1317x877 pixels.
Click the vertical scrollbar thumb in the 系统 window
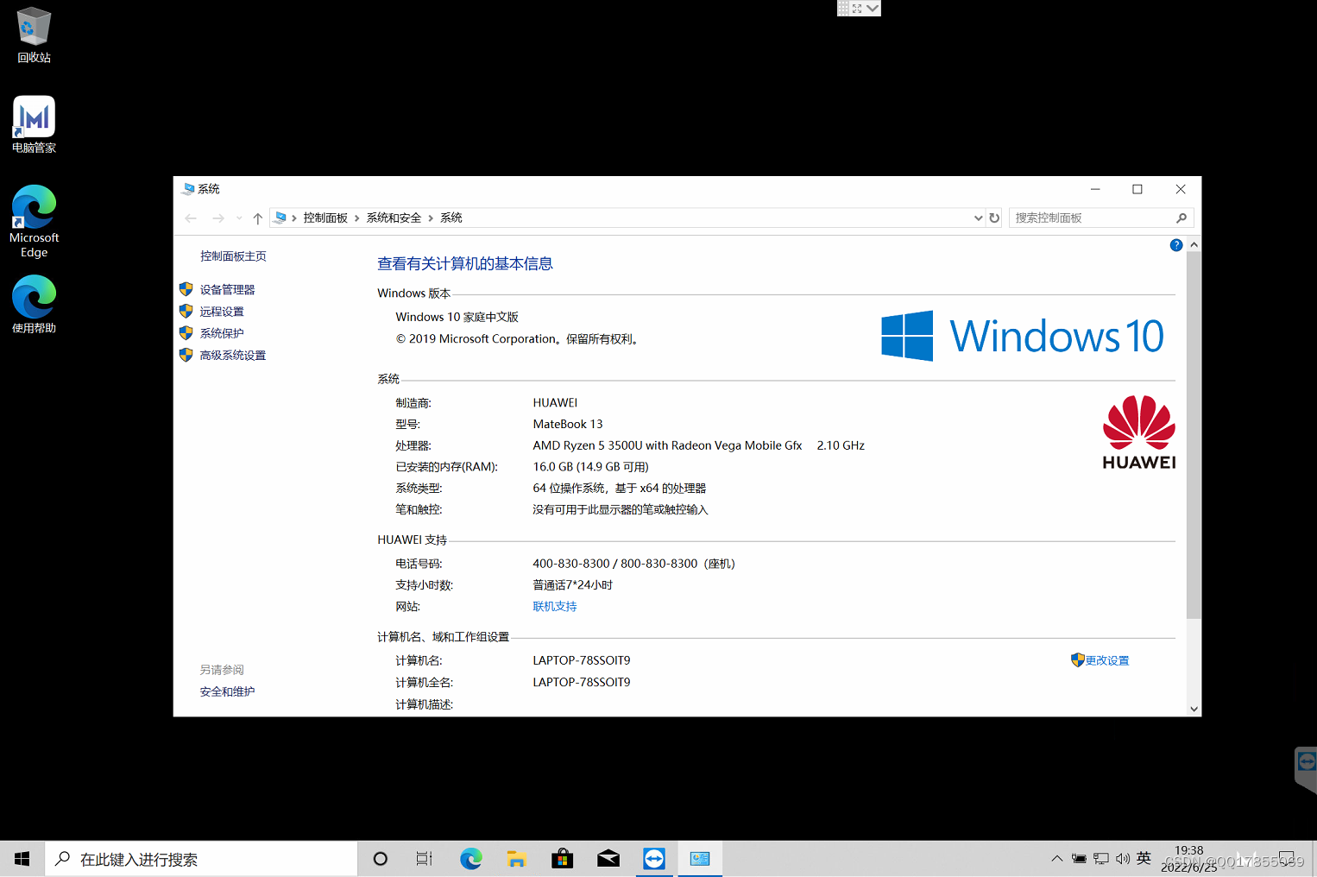(x=1194, y=436)
